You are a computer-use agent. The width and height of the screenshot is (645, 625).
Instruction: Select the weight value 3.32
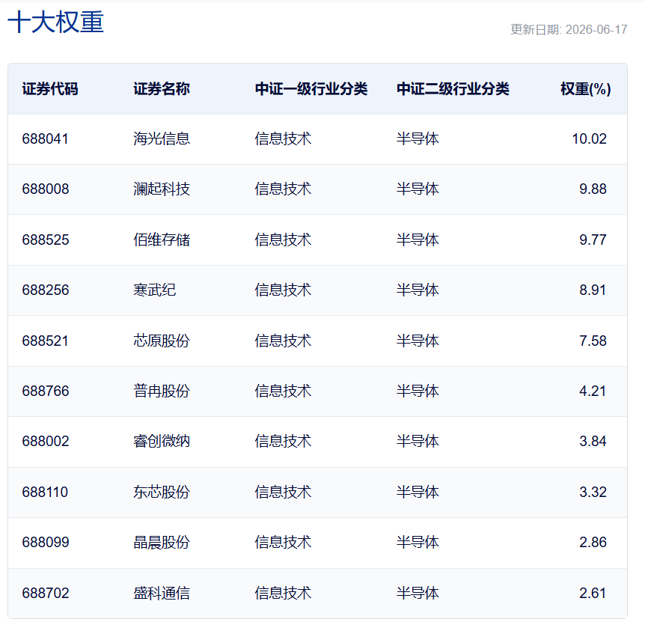(x=593, y=492)
